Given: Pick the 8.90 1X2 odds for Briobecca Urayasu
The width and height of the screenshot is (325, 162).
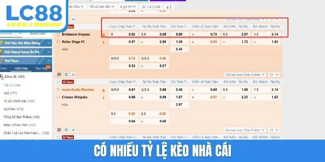Looking at the screenshot, I should (x=179, y=34).
